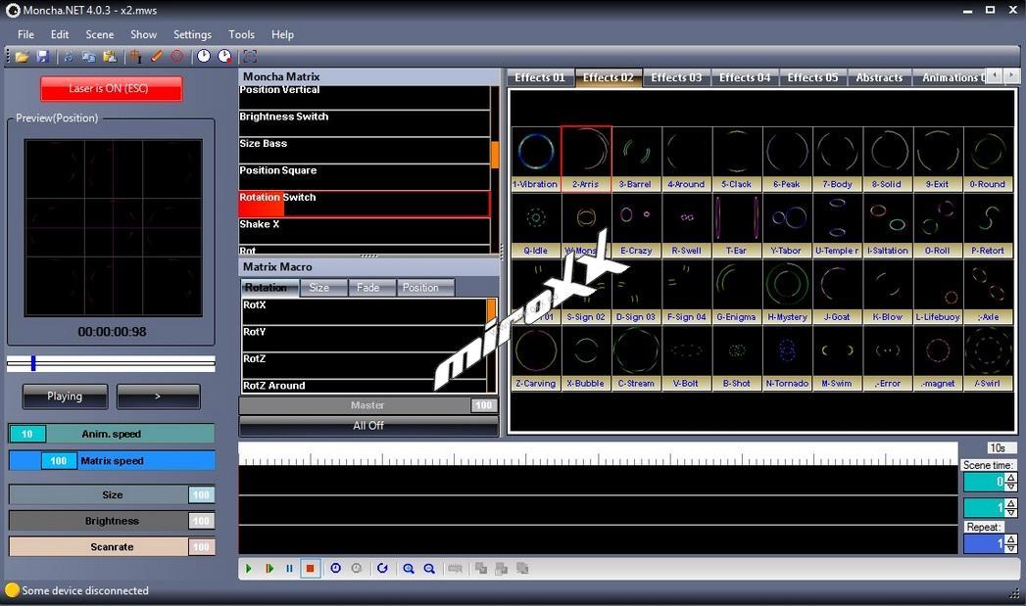Click the copy toolbar icon

[88, 57]
